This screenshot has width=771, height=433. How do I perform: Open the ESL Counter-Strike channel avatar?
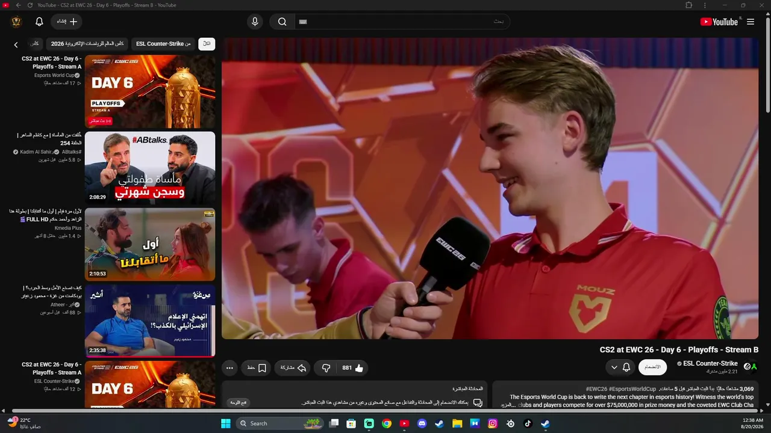(x=751, y=366)
